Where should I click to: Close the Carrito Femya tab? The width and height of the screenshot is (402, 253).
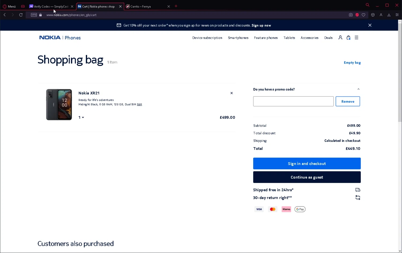point(169,6)
